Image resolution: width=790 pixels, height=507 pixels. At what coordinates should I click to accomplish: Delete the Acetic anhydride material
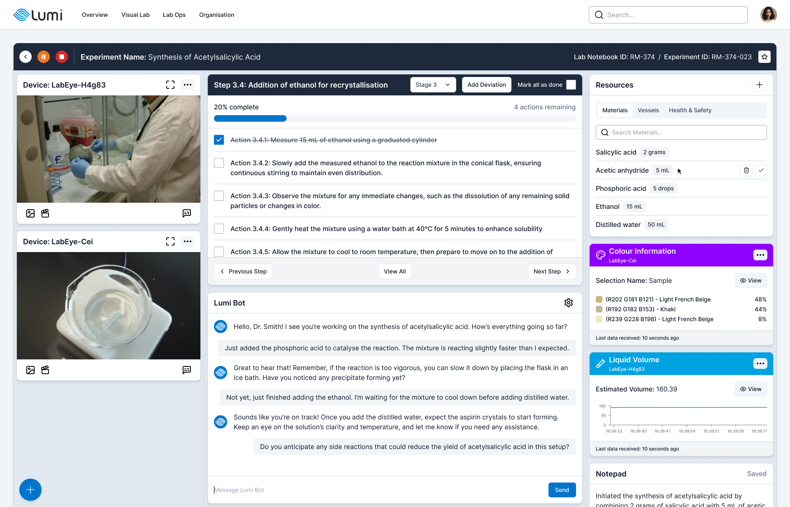click(x=746, y=170)
